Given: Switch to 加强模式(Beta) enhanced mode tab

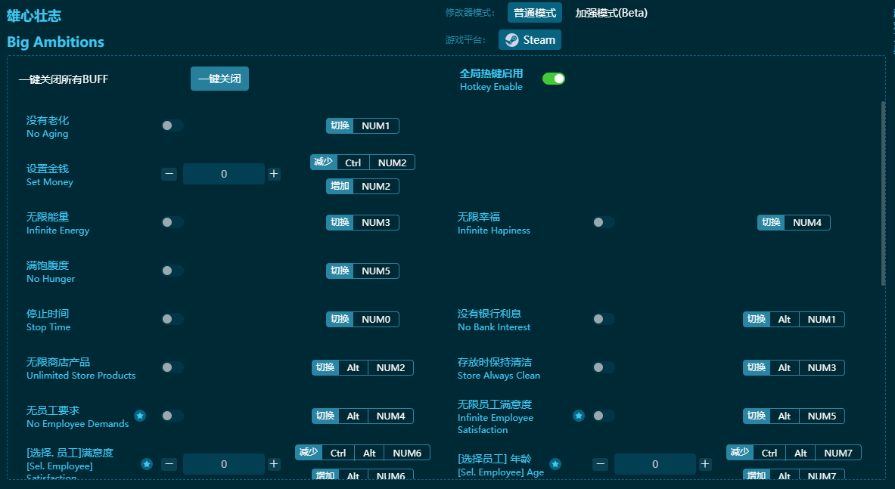Looking at the screenshot, I should (x=611, y=13).
